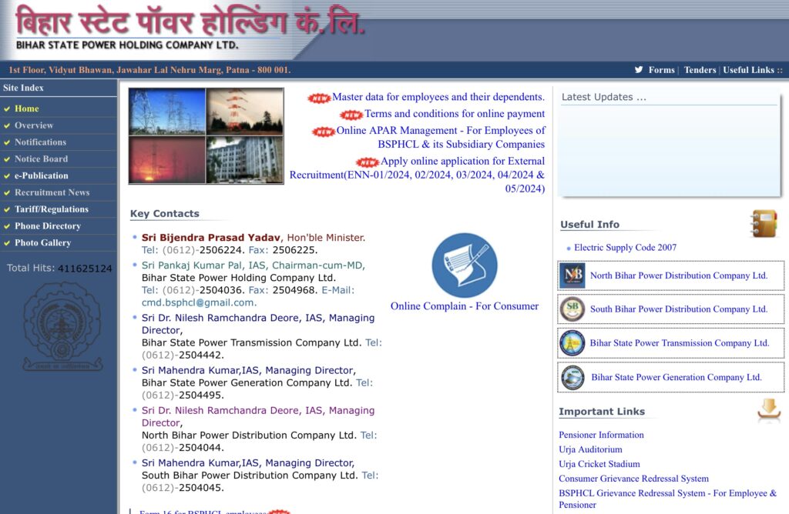Open Photo Gallery in the sidebar
Image resolution: width=789 pixels, height=514 pixels.
43,242
